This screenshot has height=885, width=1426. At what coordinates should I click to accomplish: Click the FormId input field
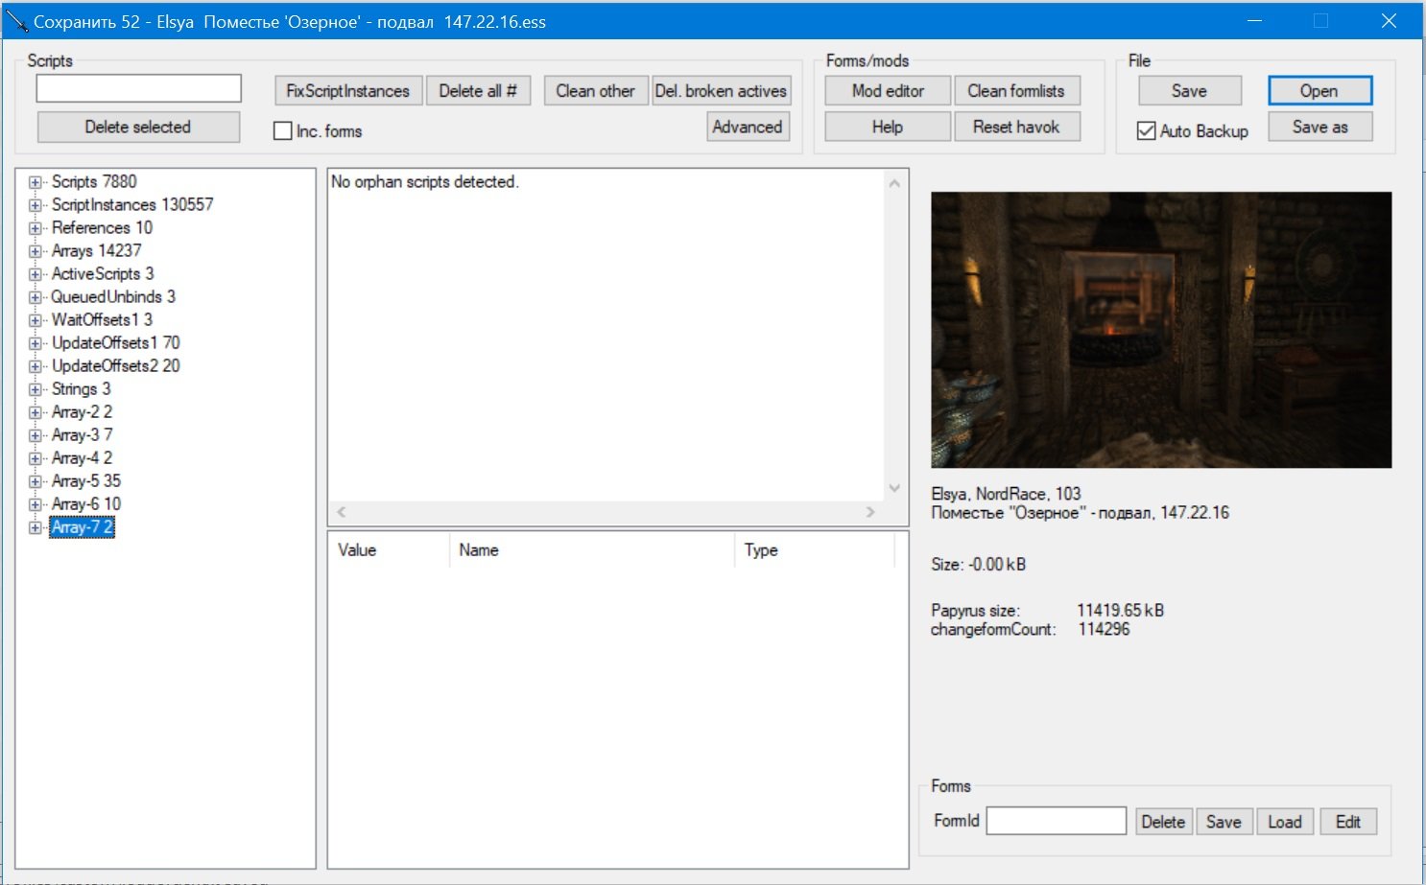click(x=1056, y=821)
